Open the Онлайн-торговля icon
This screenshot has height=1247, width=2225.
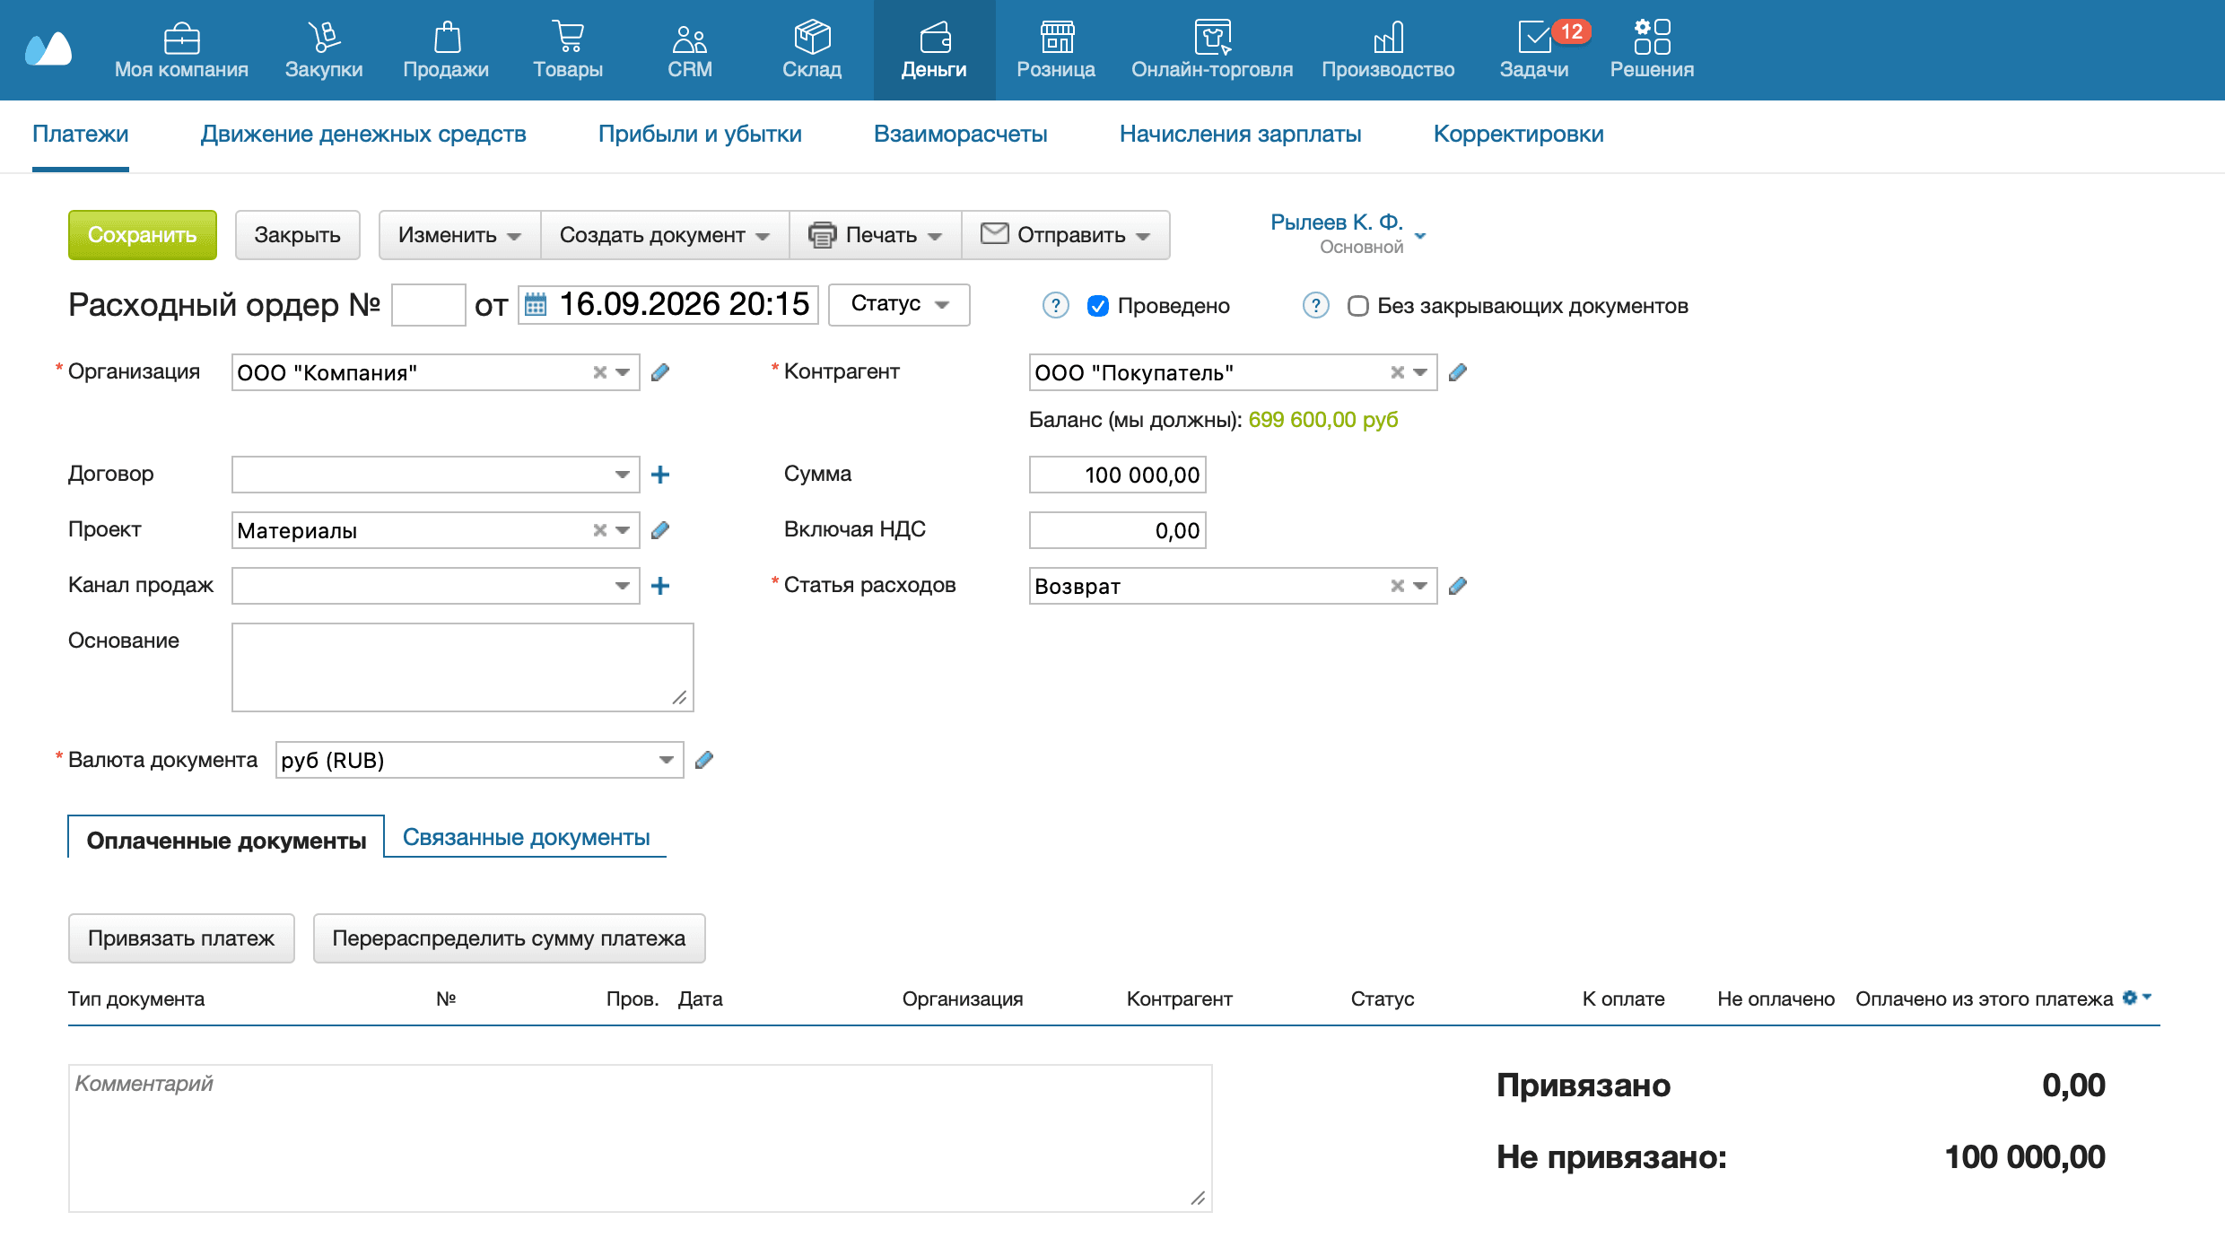point(1213,38)
